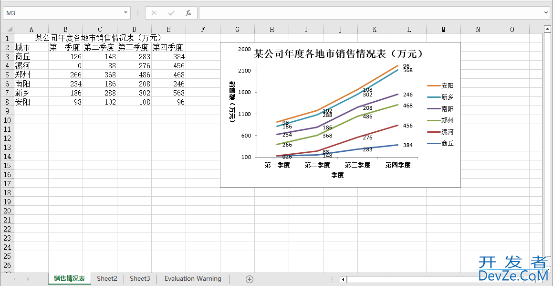Click the 456 data label in chart

pos(407,126)
